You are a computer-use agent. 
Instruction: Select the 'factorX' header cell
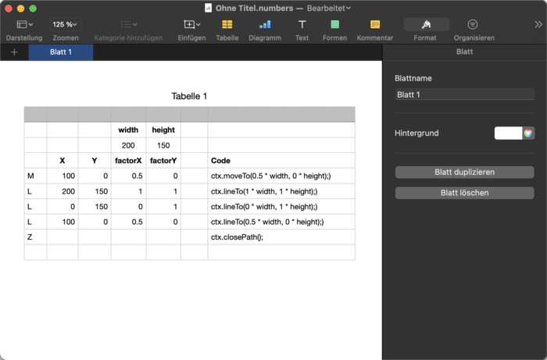128,161
